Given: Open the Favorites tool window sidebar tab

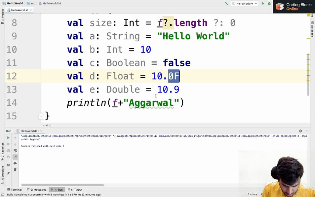Looking at the screenshot, I should tap(3, 152).
